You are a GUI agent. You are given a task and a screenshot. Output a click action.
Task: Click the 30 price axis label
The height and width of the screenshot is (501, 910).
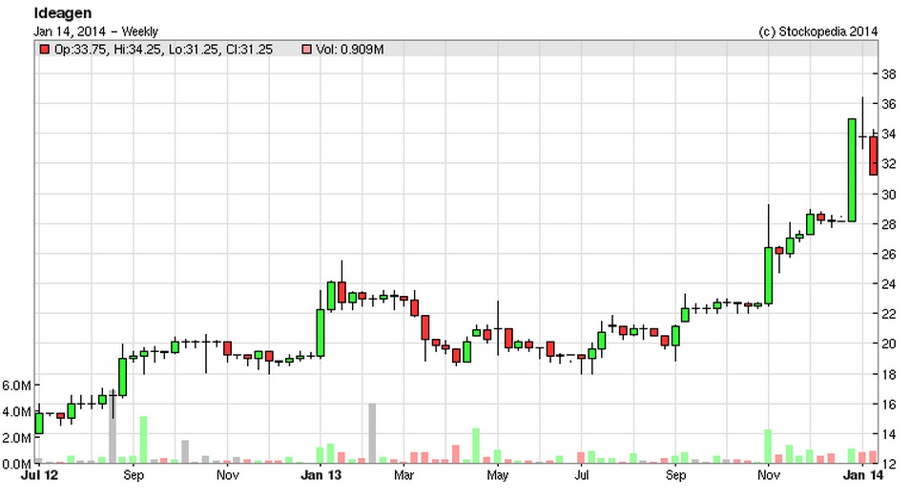[x=888, y=194]
